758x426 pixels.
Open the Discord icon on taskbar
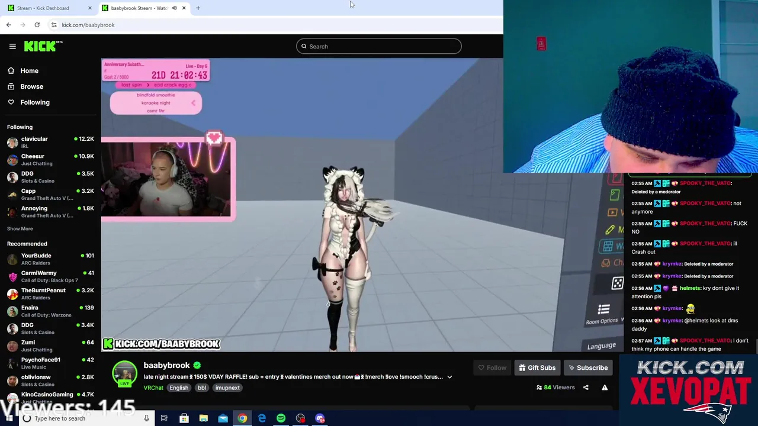click(x=320, y=418)
